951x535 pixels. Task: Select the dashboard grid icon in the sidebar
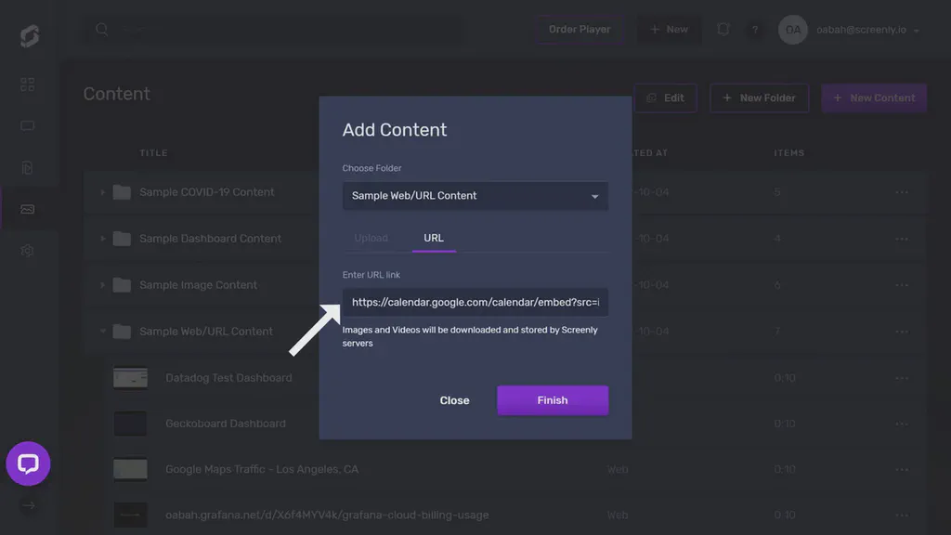27,84
